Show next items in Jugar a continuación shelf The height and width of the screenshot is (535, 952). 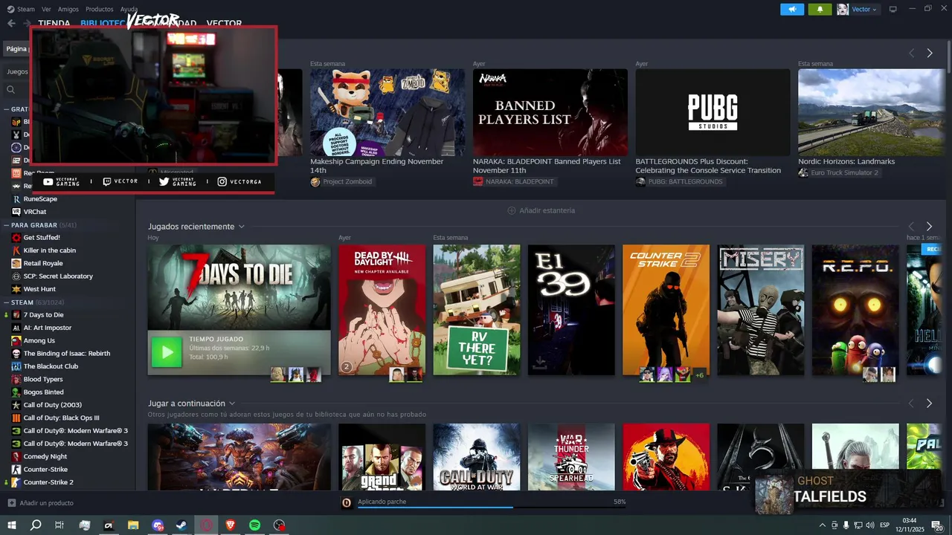[929, 403]
